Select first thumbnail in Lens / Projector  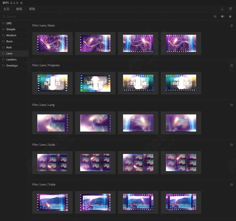tap(52, 83)
